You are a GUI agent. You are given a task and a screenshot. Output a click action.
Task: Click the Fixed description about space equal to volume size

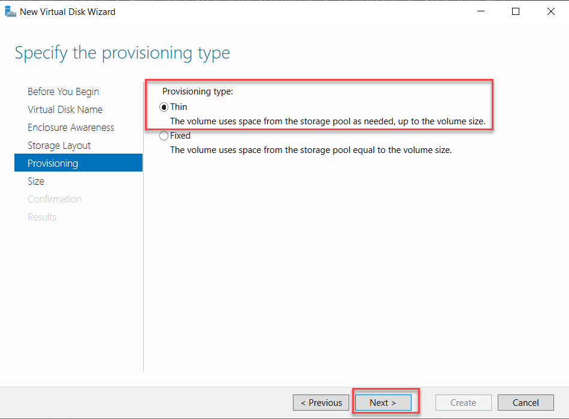[311, 150]
